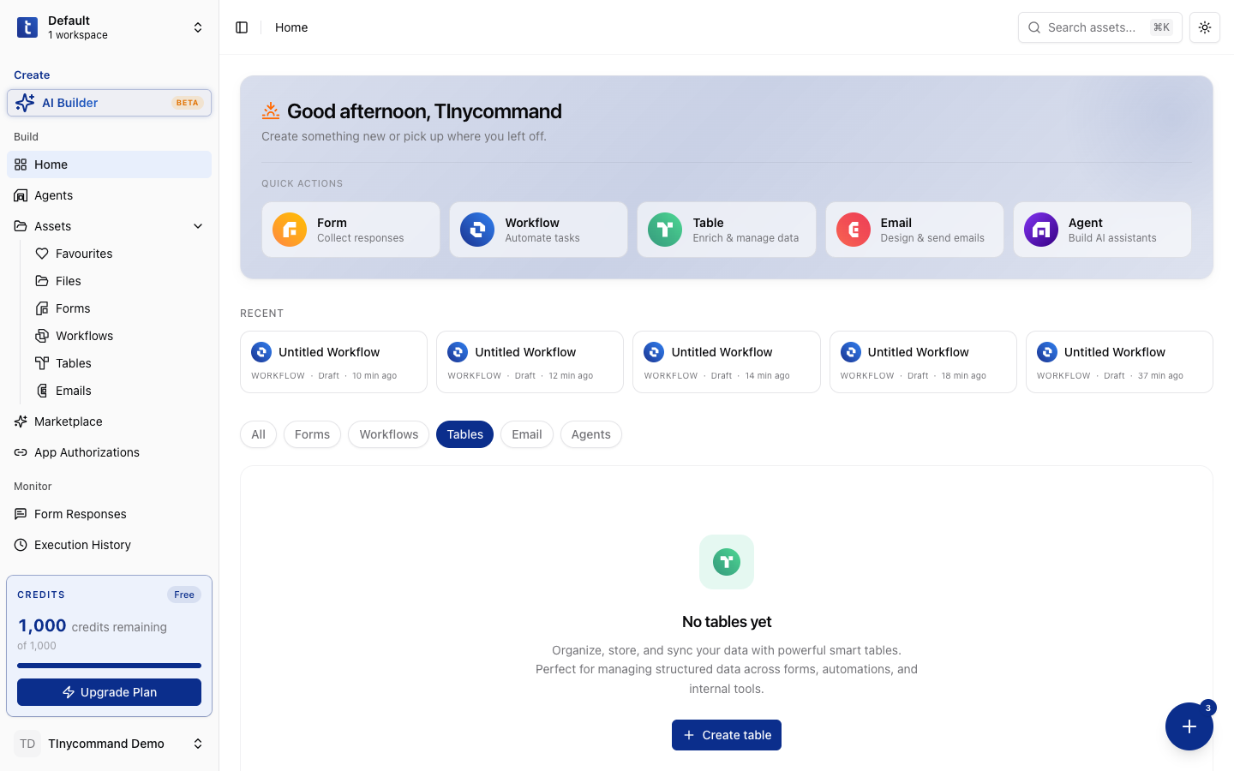Select the Agents filter tab
Screen dimensions: 1234x771
click(591, 434)
